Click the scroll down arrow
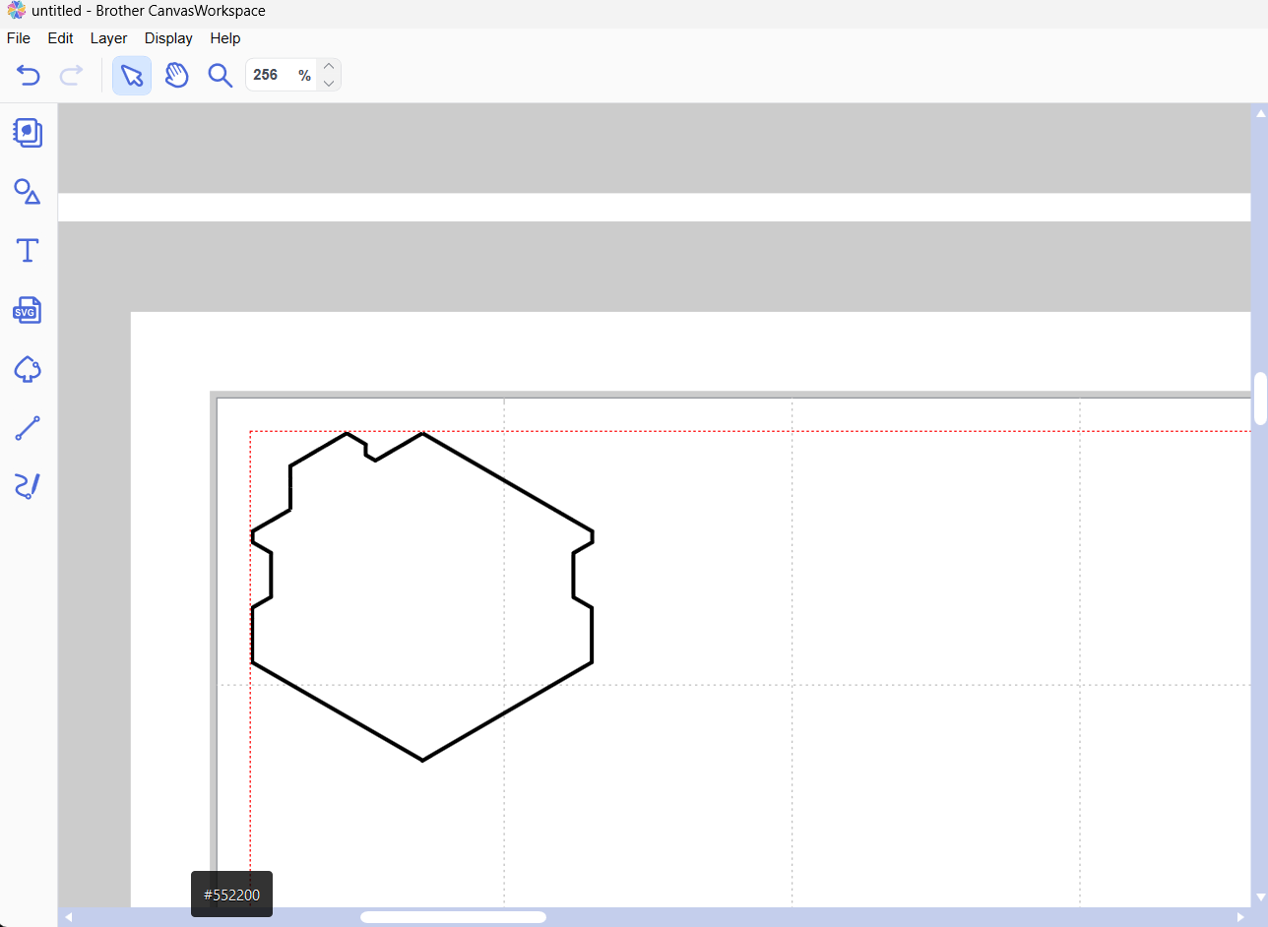Viewport: 1268px width, 927px height. click(1260, 896)
